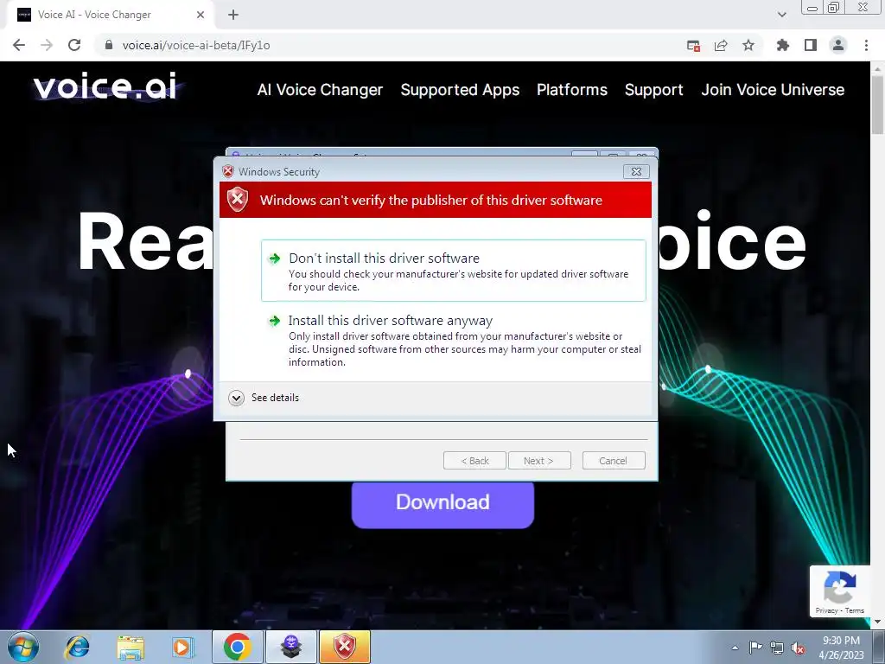Image resolution: width=885 pixels, height=664 pixels.
Task: Open the Support menu item
Action: click(653, 90)
